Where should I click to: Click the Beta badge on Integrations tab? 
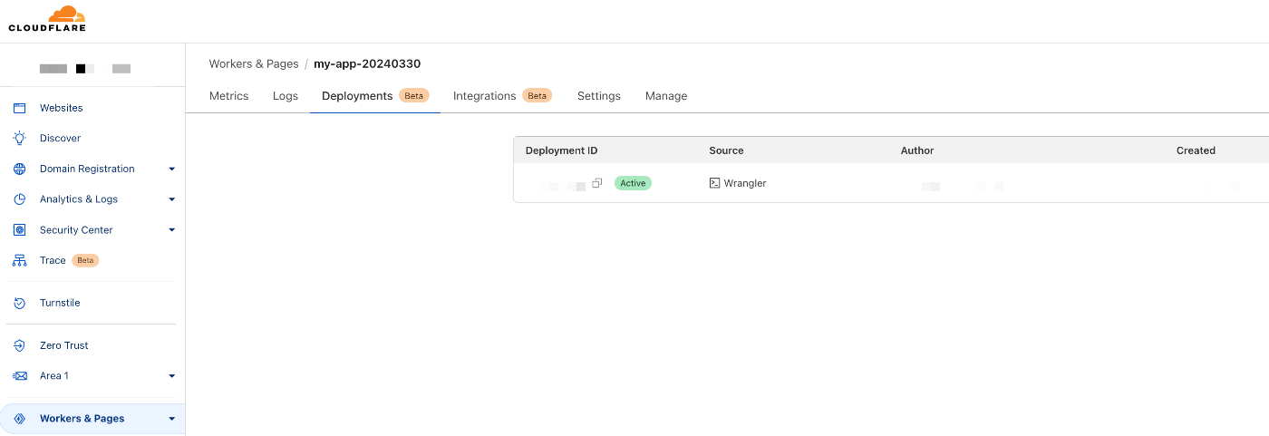coord(538,96)
